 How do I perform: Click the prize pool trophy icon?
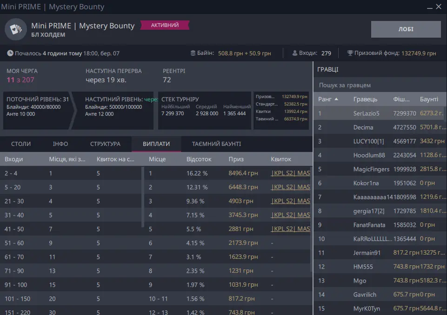point(350,53)
